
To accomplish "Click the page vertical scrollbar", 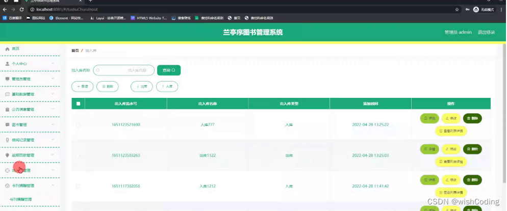I will coord(505,113).
